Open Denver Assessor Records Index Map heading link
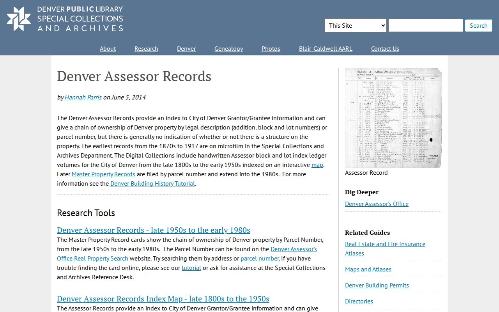 click(x=163, y=299)
